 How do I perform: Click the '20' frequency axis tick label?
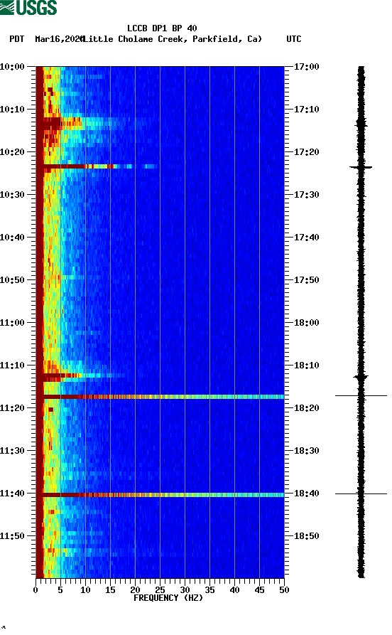point(135,590)
